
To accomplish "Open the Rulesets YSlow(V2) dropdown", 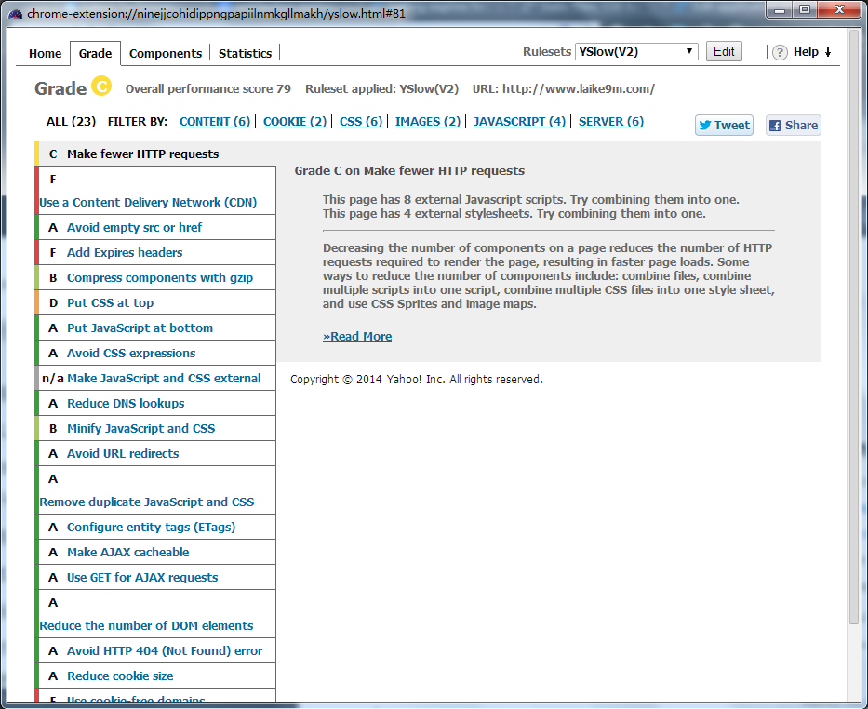I will point(636,51).
